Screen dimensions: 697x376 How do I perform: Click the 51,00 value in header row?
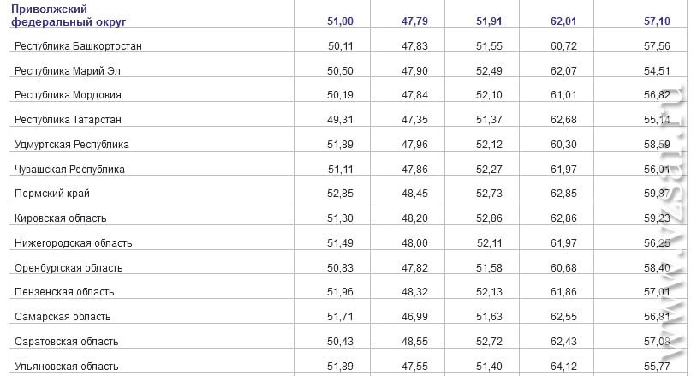[x=340, y=21]
